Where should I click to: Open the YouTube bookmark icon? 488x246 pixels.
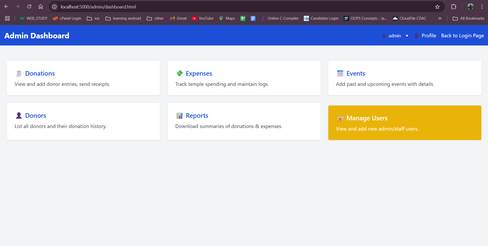pos(195,18)
